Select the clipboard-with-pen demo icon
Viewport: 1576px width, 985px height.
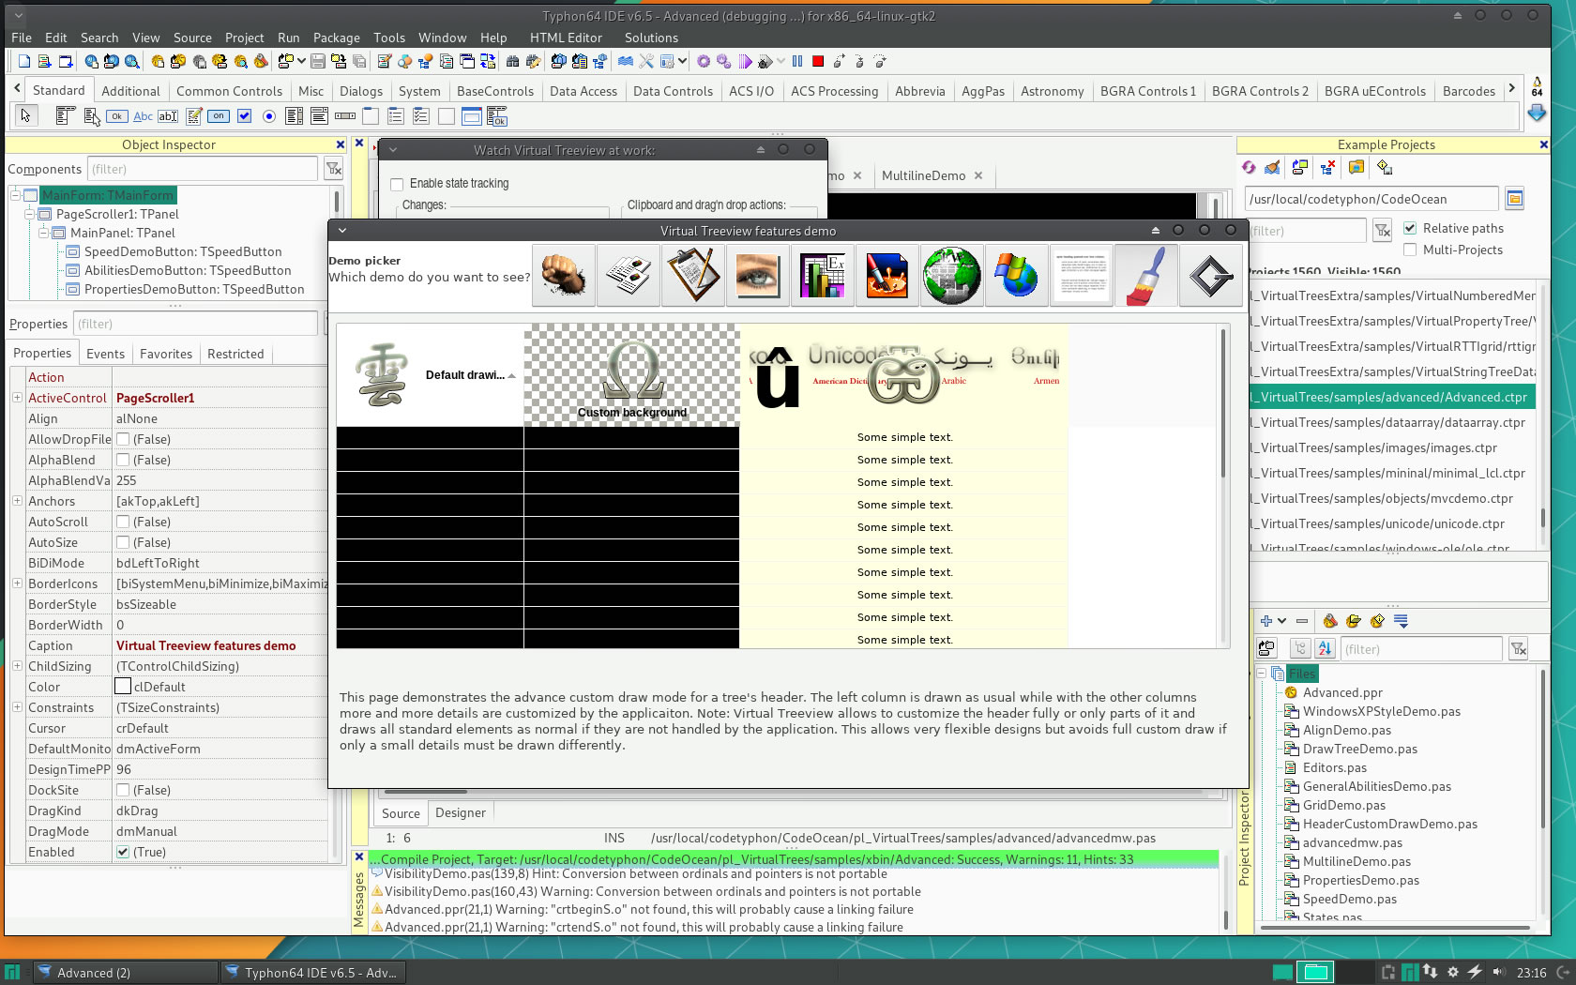[693, 276]
